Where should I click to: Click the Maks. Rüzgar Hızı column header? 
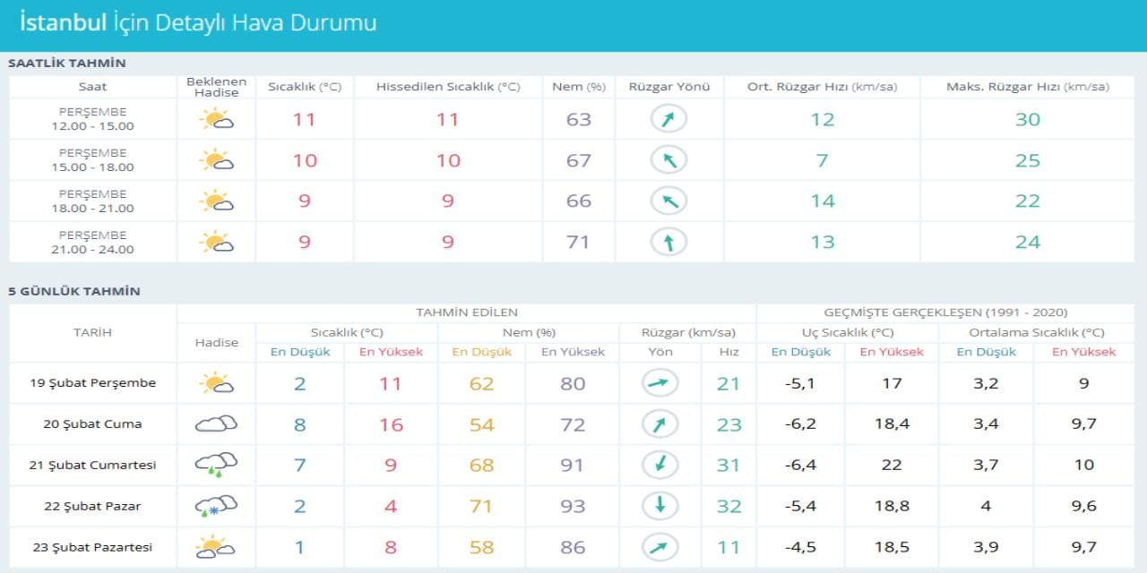click(x=1028, y=87)
